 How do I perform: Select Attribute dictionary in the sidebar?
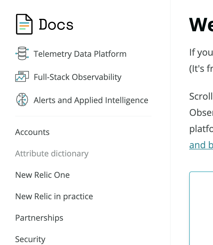coord(52,153)
